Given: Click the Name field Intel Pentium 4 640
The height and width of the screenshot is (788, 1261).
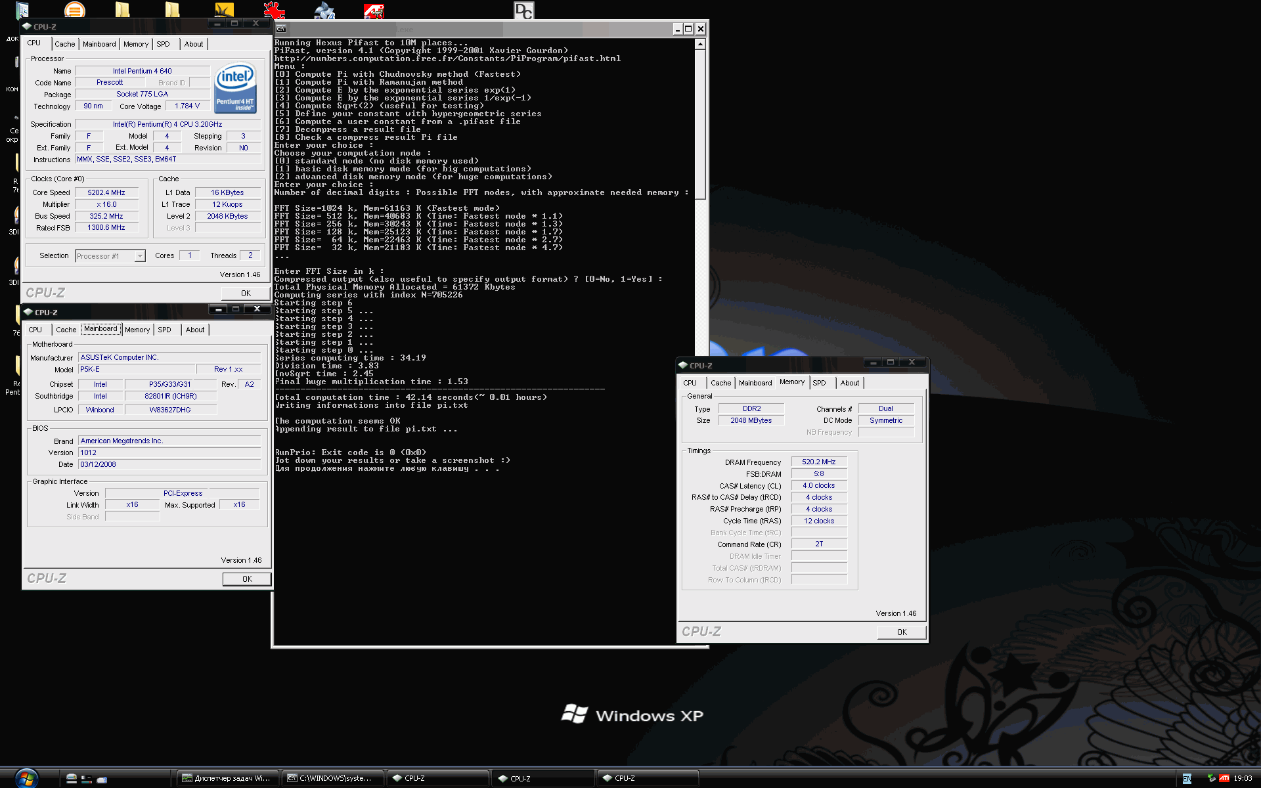Looking at the screenshot, I should coord(143,71).
